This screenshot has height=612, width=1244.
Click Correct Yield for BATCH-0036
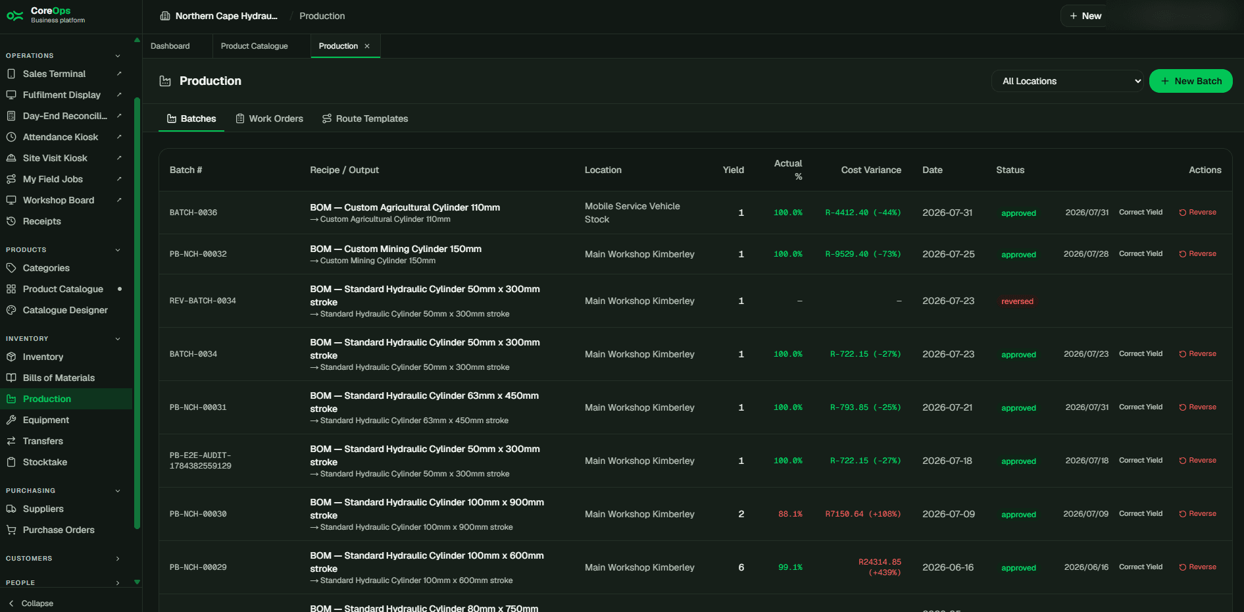(1141, 213)
